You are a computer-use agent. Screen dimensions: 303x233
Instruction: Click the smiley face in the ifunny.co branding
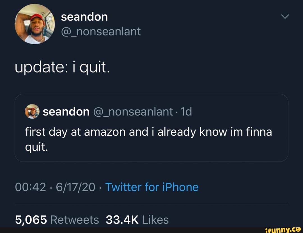(298, 229)
